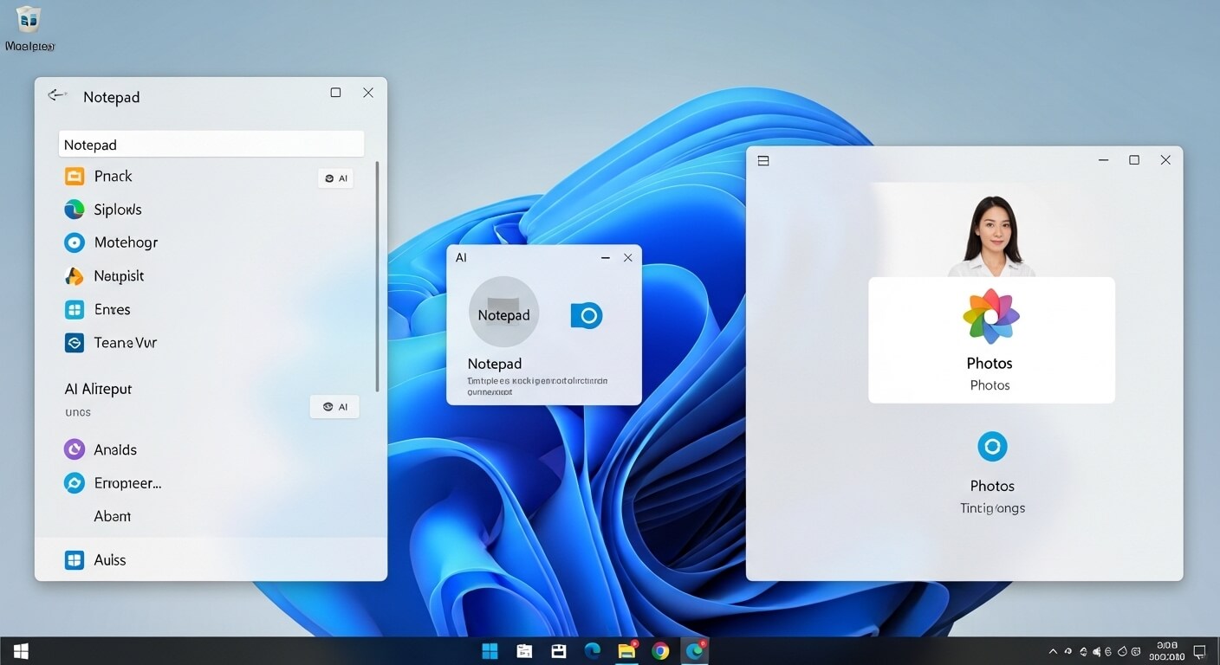Click the blue camera icon in AI popup
The height and width of the screenshot is (665, 1220).
[x=587, y=315]
